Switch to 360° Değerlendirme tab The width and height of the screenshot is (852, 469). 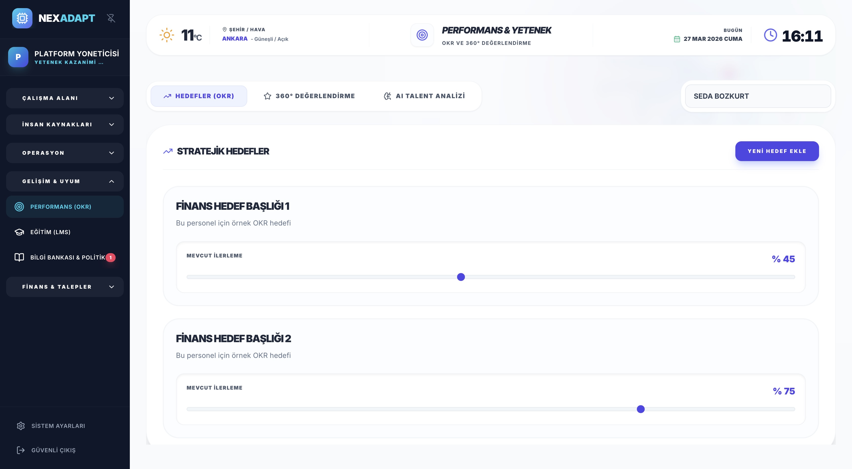coord(309,96)
